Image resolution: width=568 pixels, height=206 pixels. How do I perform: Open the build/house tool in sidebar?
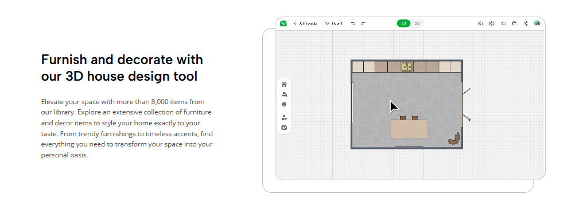point(284,85)
